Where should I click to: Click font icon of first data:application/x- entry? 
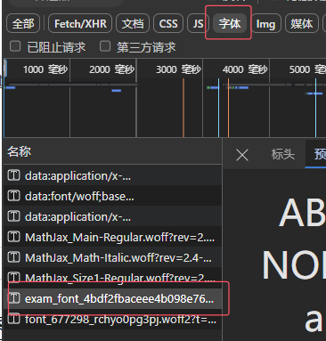(13, 175)
